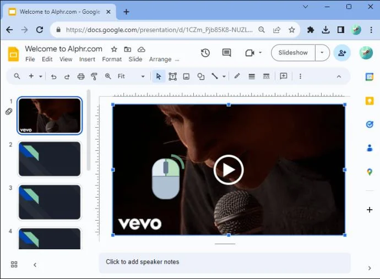Image resolution: width=380 pixels, height=279 pixels.
Task: Select slide 1 thumbnail
Action: 50,116
